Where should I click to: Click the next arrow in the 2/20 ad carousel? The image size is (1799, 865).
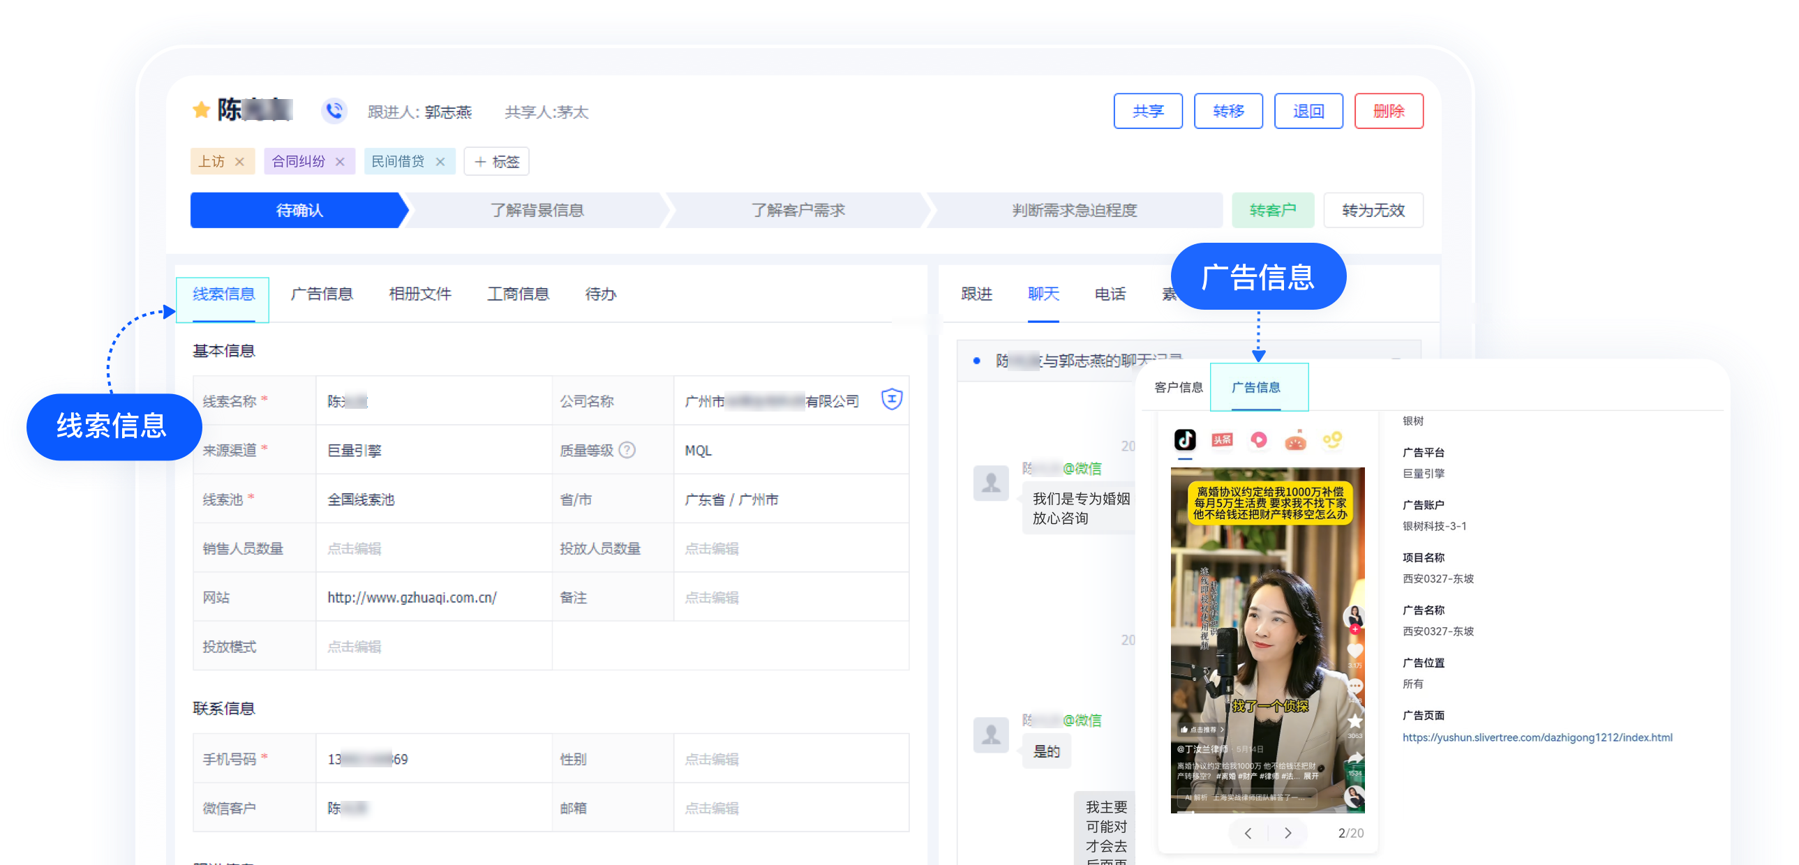click(1287, 833)
